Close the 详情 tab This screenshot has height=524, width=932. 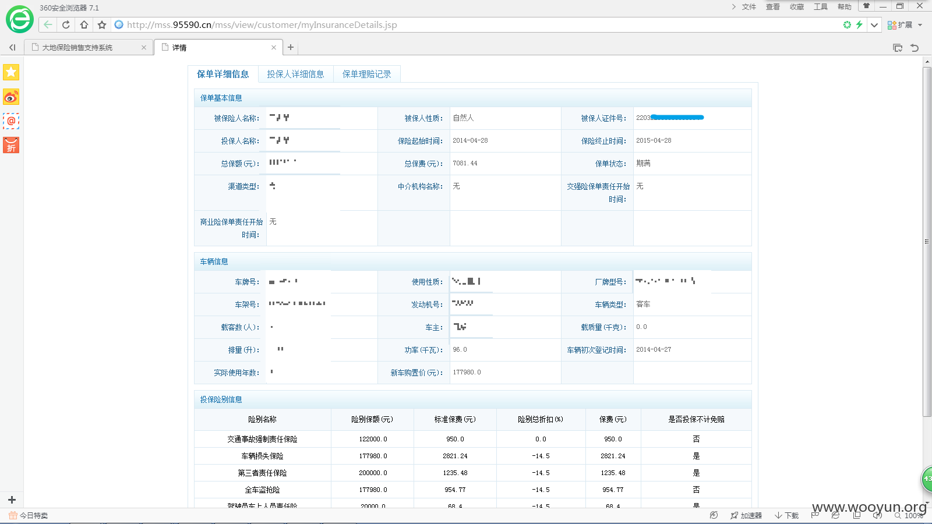274,48
